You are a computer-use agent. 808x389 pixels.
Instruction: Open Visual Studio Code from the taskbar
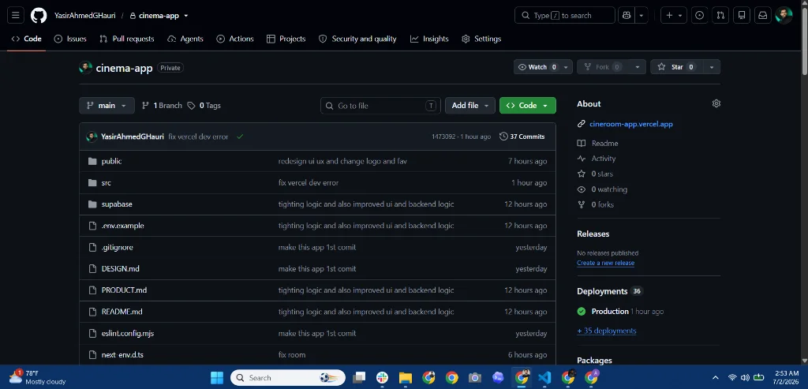click(x=544, y=378)
